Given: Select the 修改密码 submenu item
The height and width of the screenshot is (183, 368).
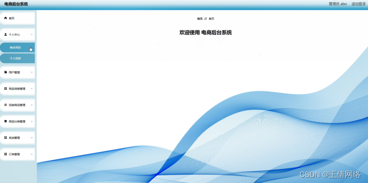Looking at the screenshot, I should (x=17, y=47).
